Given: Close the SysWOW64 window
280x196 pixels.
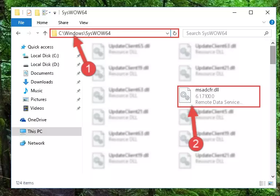Looking at the screenshot, I should pos(267,12).
